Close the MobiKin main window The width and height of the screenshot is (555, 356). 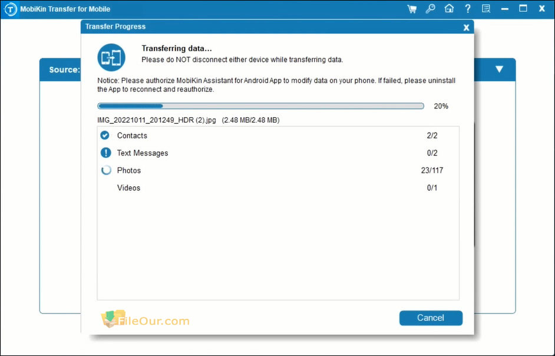point(542,9)
